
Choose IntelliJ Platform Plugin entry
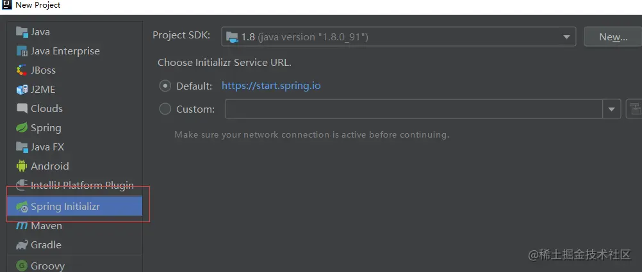click(x=74, y=186)
